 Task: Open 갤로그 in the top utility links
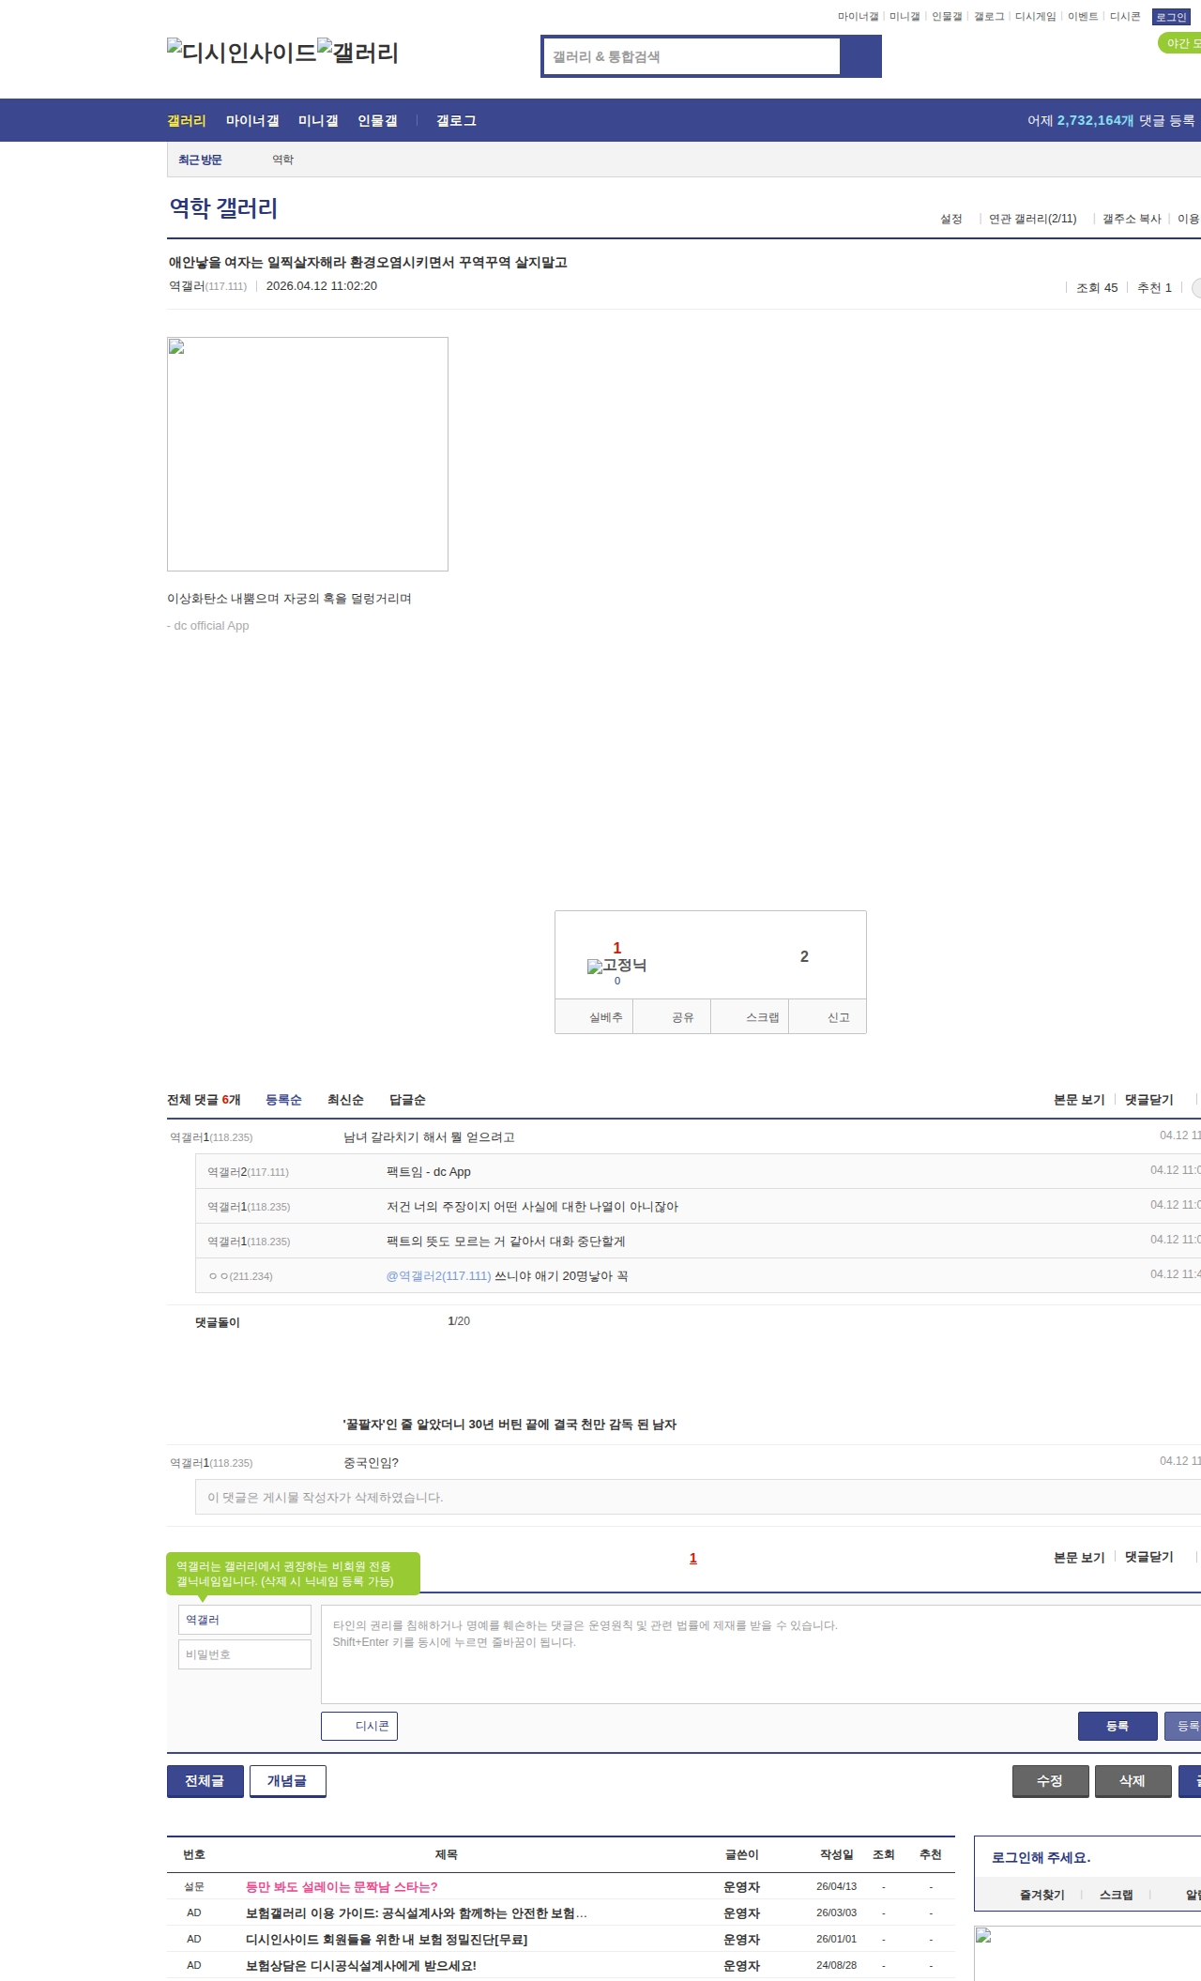pyautogui.click(x=989, y=17)
